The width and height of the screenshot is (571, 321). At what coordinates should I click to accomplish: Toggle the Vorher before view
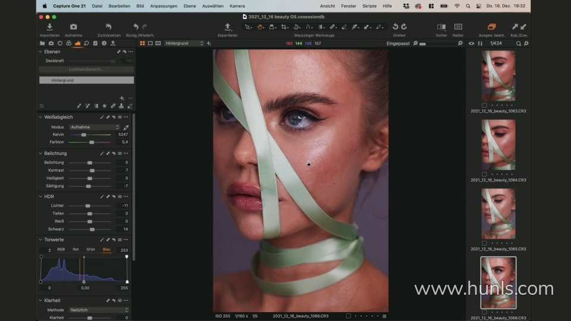[x=441, y=27]
